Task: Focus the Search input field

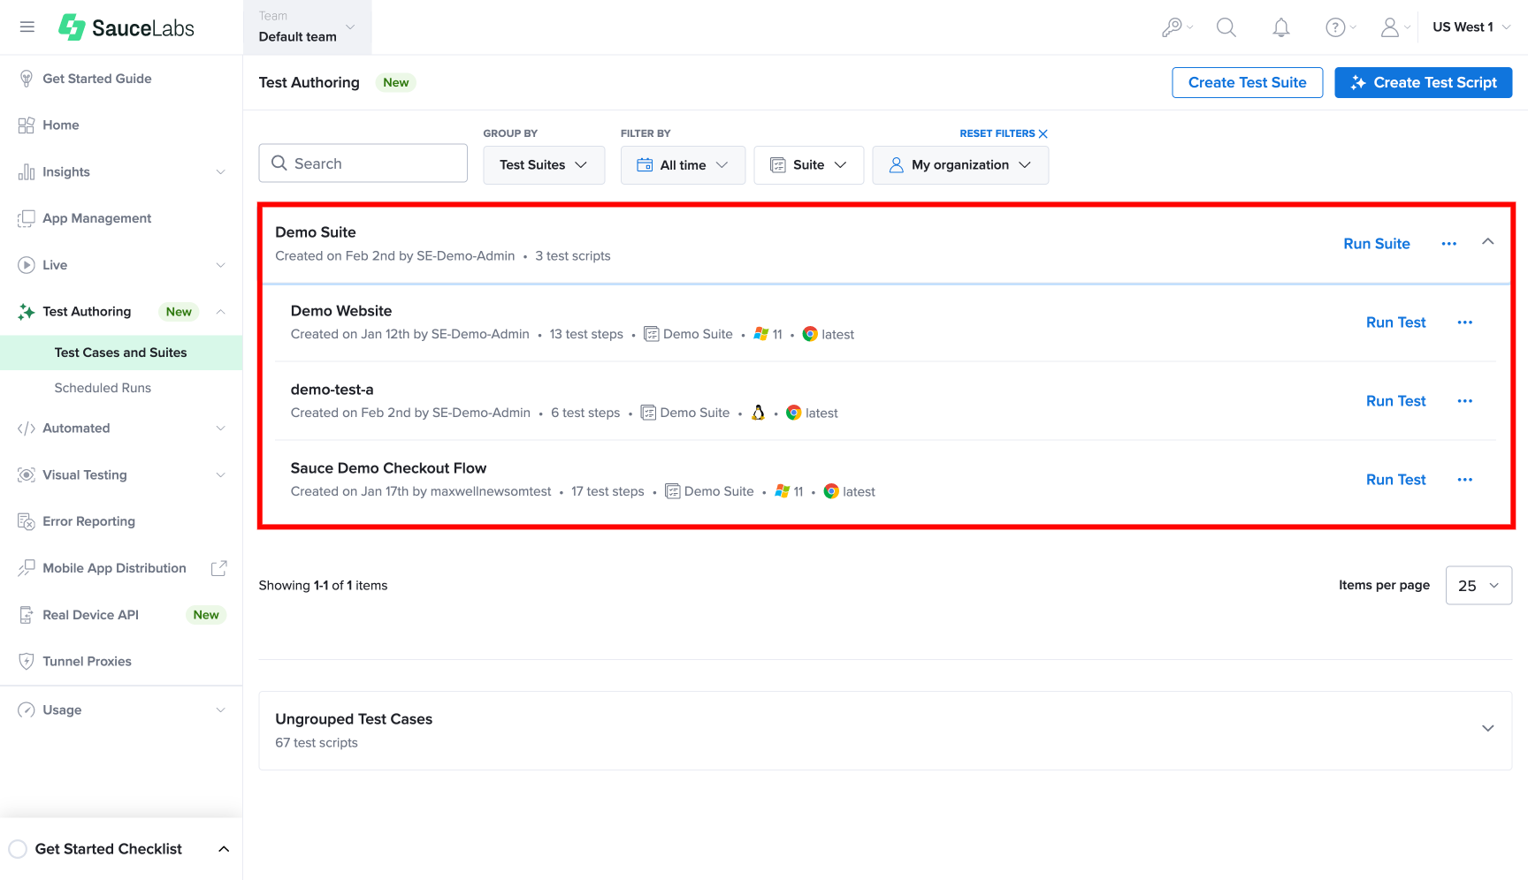Action: click(363, 163)
